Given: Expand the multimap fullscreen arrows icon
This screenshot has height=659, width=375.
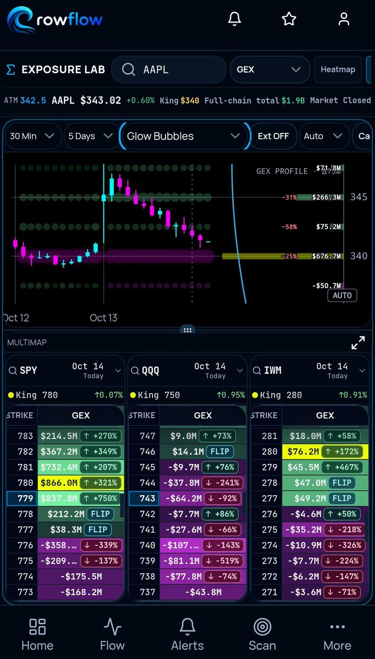Looking at the screenshot, I should [x=358, y=343].
